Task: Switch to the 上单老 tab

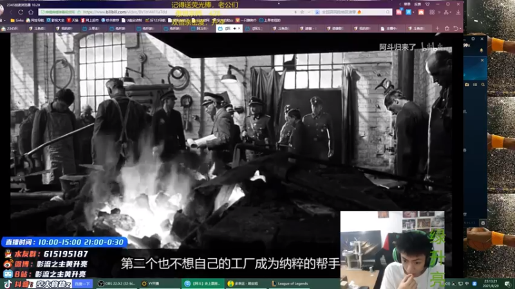Action: pos(93,28)
